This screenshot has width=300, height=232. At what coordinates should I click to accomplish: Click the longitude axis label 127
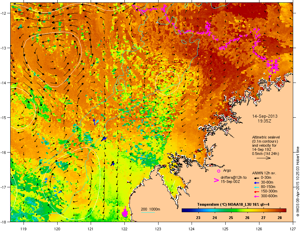coord(293,229)
